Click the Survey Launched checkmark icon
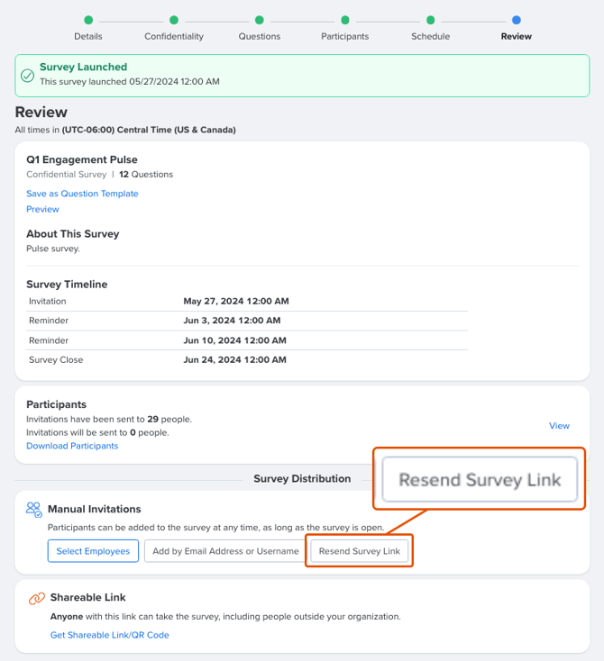 point(28,75)
